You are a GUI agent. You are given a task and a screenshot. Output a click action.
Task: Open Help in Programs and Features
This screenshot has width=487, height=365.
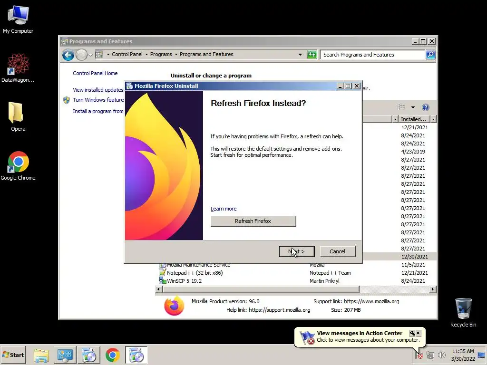pos(426,107)
